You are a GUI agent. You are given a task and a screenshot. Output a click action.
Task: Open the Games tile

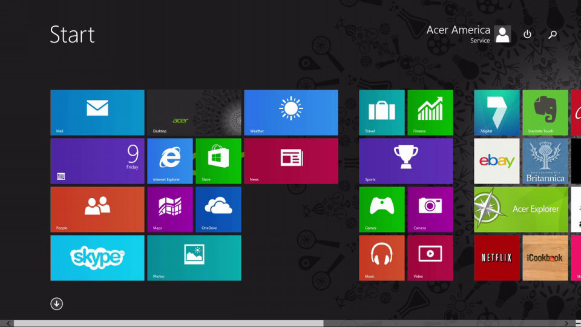382,210
